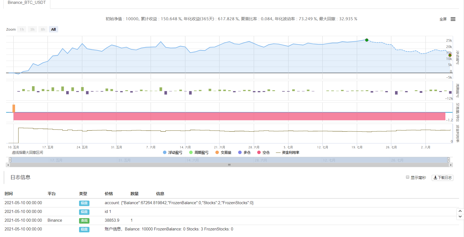
Task: Toggle the 浮动盈亏 legend series
Action: coord(173,152)
